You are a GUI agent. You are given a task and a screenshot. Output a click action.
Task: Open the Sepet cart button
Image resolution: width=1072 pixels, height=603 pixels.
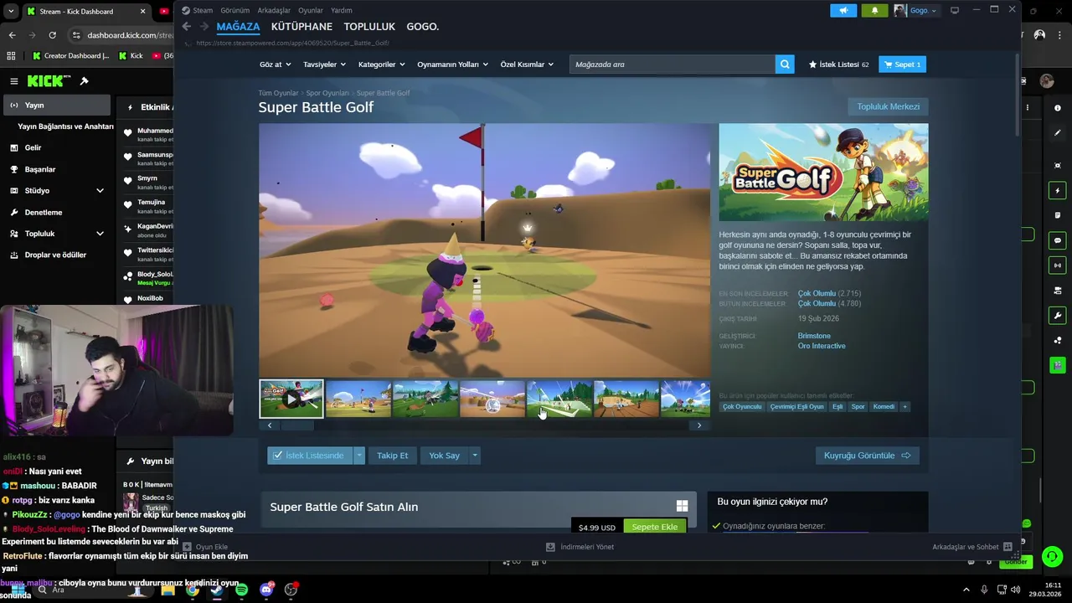click(902, 64)
